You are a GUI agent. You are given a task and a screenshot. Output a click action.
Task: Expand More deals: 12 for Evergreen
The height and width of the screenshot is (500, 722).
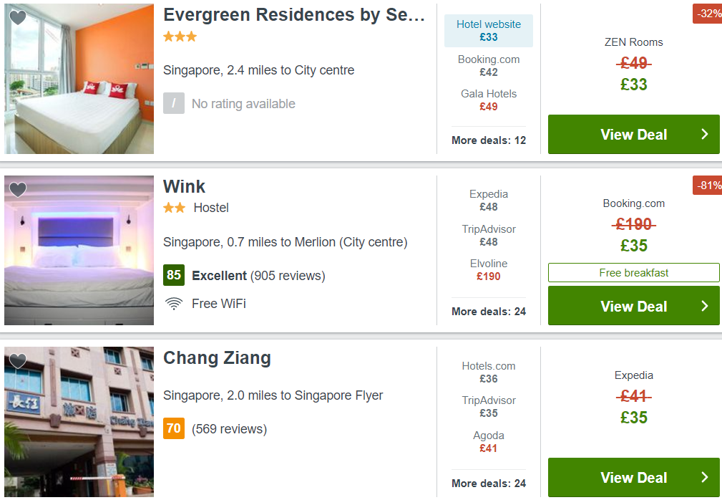pyautogui.click(x=489, y=140)
